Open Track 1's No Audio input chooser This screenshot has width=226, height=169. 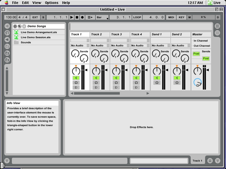(x=80, y=46)
